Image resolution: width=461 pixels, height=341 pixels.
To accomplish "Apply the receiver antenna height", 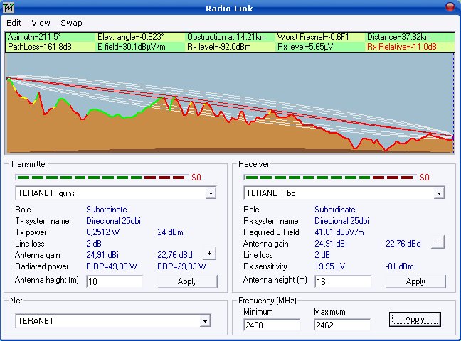I will (415, 281).
